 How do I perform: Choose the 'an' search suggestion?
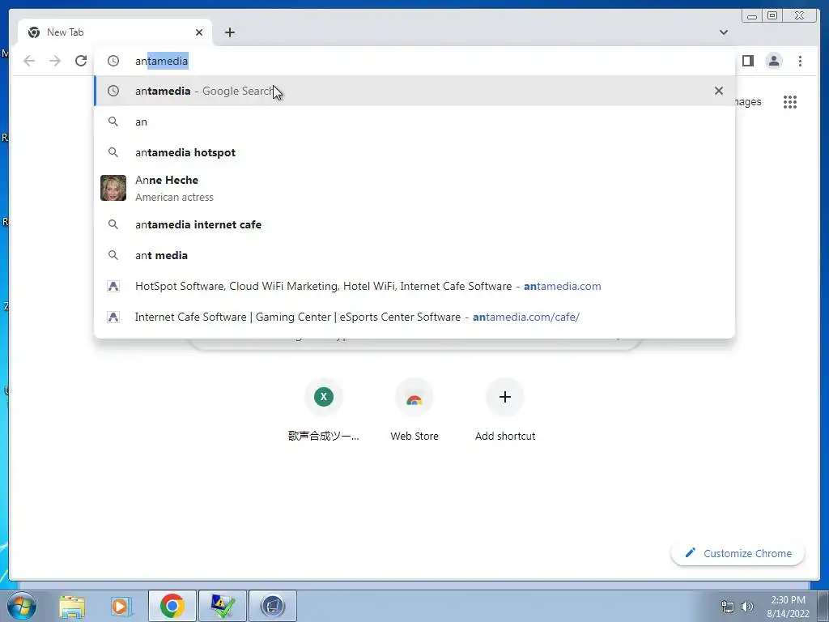coord(414,121)
